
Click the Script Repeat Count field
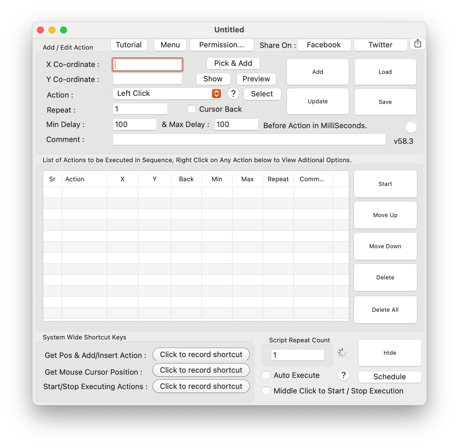(298, 355)
